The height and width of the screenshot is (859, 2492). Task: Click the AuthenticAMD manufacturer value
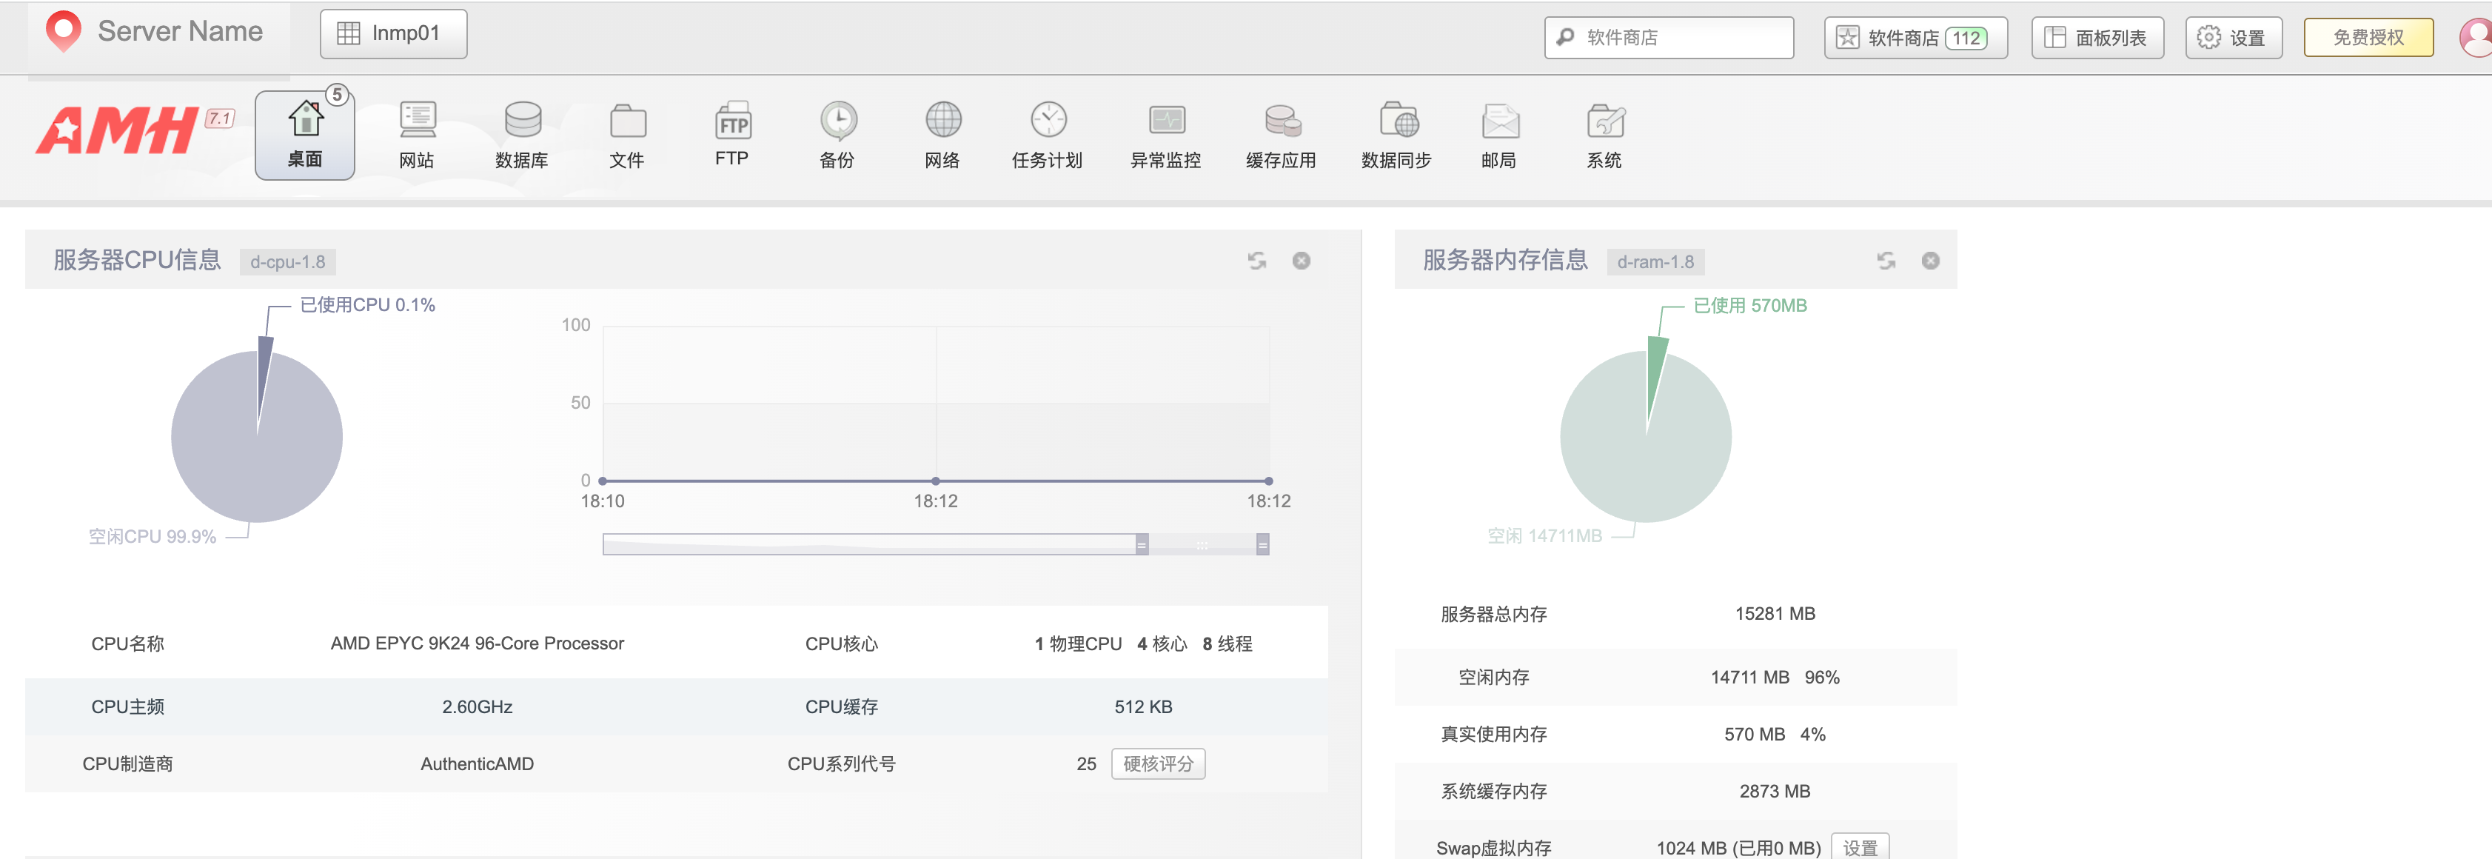point(477,763)
